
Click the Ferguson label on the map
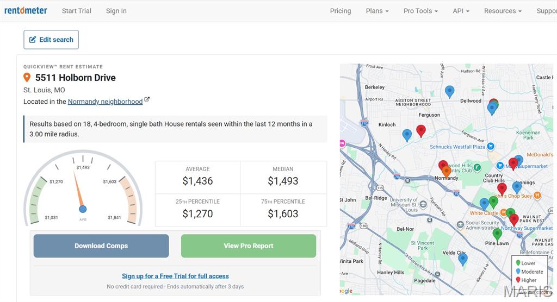[x=429, y=115]
